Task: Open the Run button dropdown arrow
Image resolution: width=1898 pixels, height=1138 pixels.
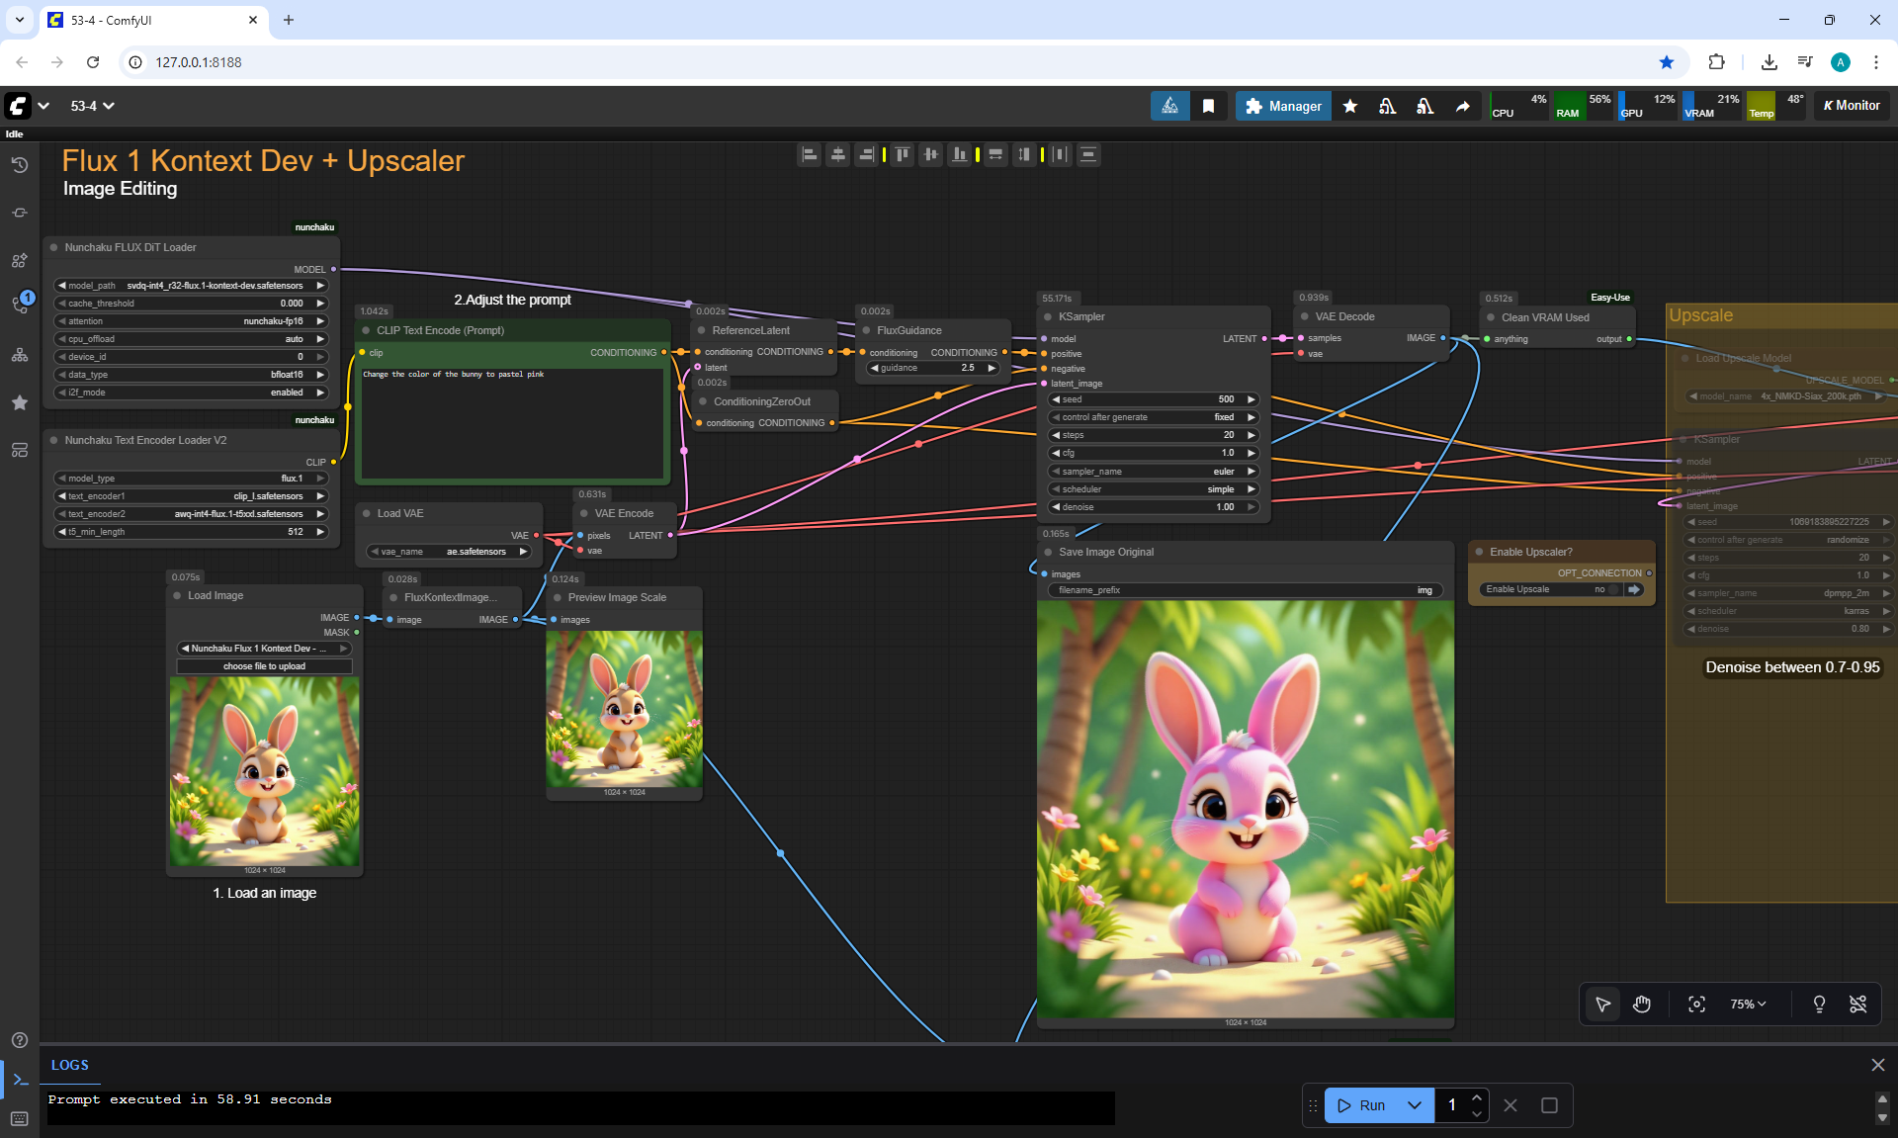Action: [1415, 1105]
